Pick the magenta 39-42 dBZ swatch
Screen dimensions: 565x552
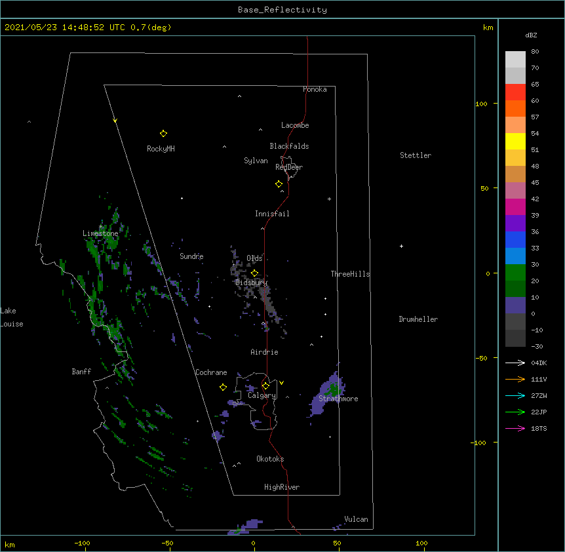click(x=515, y=207)
